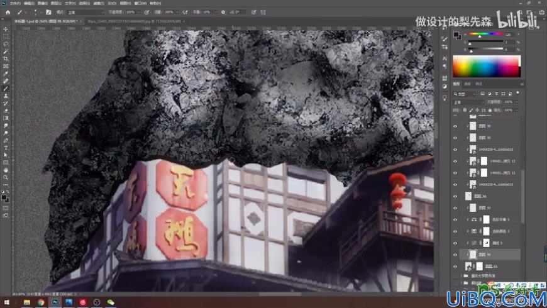Image resolution: width=547 pixels, height=308 pixels.
Task: Open the brush preset picker arrow
Action: [40, 12]
